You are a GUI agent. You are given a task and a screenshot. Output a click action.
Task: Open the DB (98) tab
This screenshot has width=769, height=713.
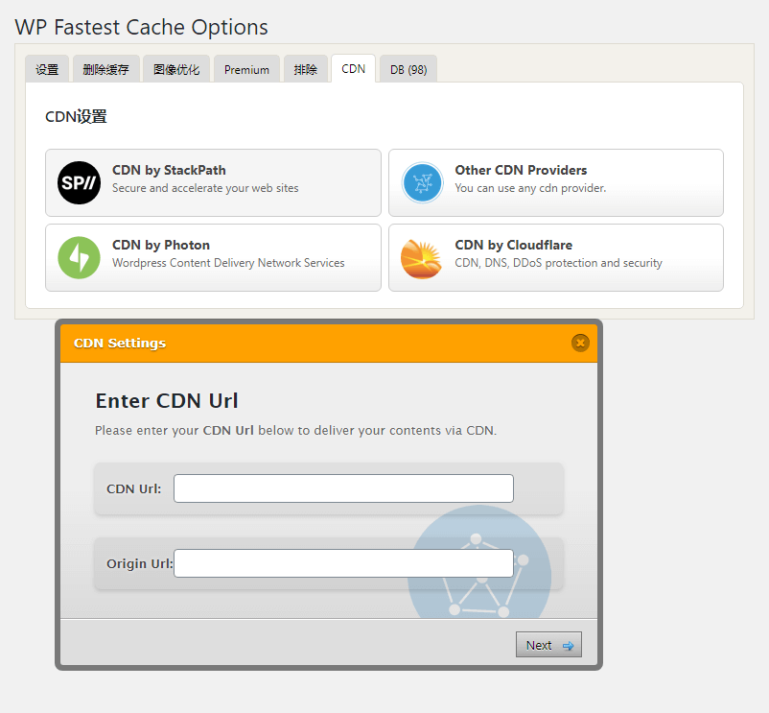(408, 69)
